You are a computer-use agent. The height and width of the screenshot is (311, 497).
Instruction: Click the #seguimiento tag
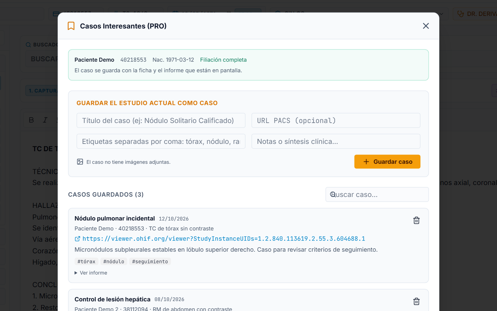click(150, 262)
